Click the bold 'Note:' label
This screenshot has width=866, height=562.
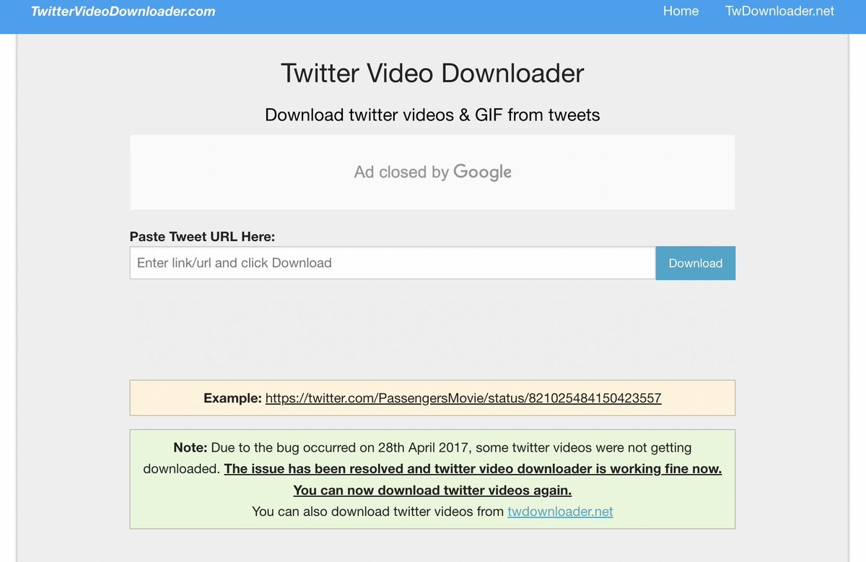191,448
